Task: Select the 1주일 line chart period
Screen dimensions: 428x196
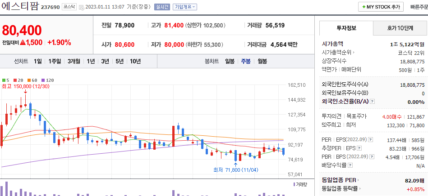Action: point(55,61)
